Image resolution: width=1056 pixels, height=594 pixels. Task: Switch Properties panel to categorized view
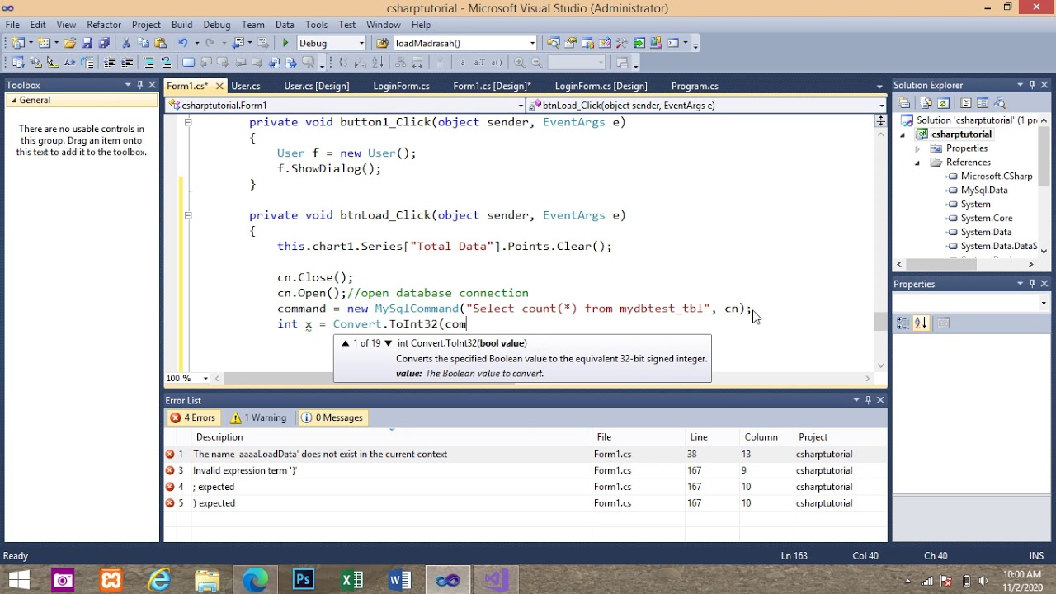(903, 323)
